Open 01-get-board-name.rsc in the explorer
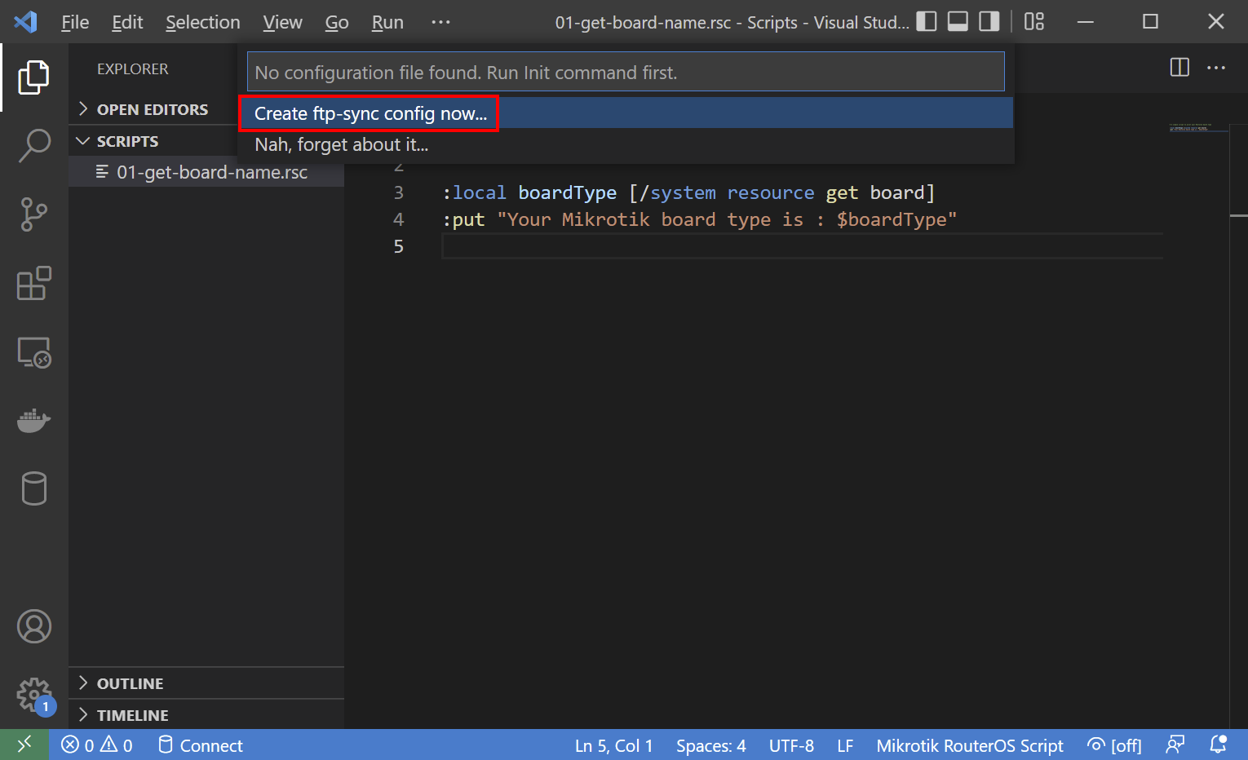Viewport: 1248px width, 760px height. pyautogui.click(x=211, y=172)
